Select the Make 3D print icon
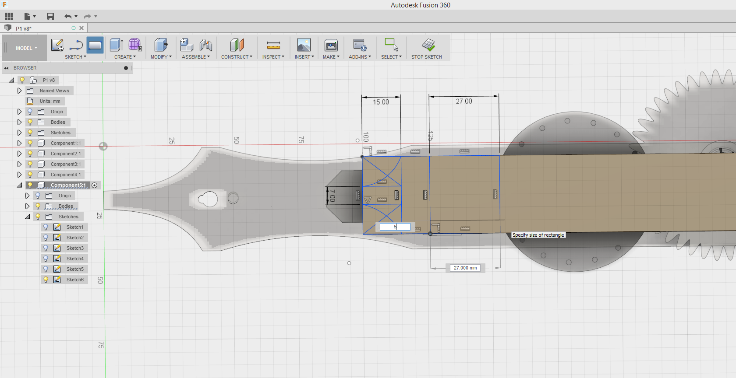The width and height of the screenshot is (736, 378). pos(331,45)
